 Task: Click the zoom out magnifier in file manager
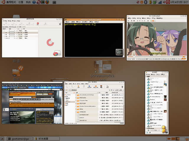tap(110, 90)
